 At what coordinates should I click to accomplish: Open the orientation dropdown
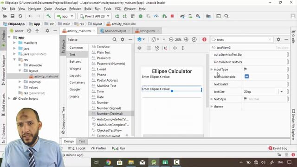(155, 39)
